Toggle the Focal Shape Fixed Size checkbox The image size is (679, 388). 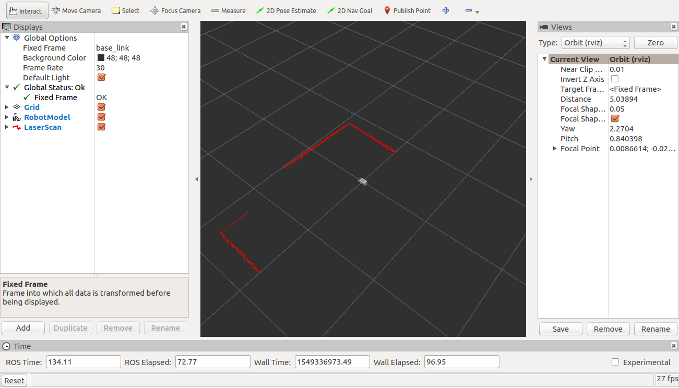click(615, 118)
